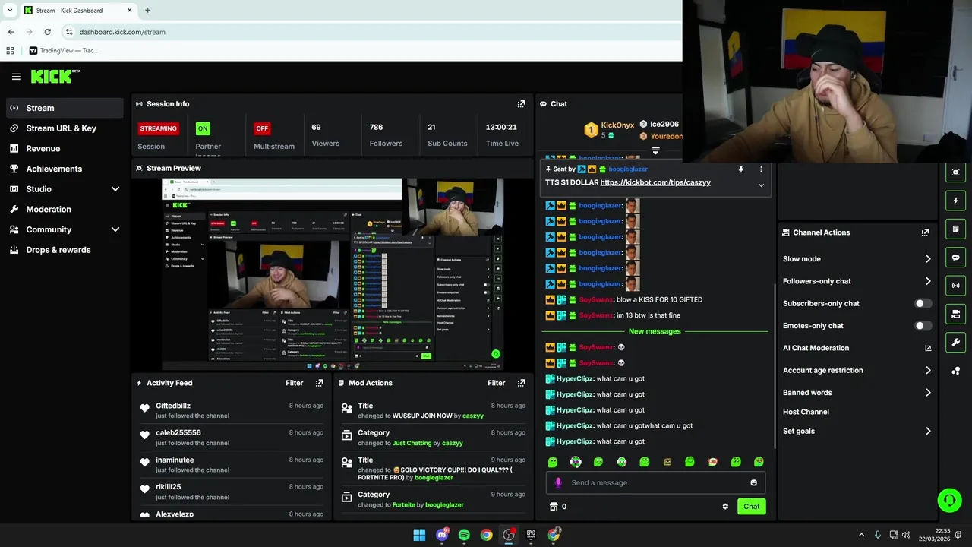Click the wrench icon in right sidebar
This screenshot has height=547, width=972.
[x=955, y=343]
